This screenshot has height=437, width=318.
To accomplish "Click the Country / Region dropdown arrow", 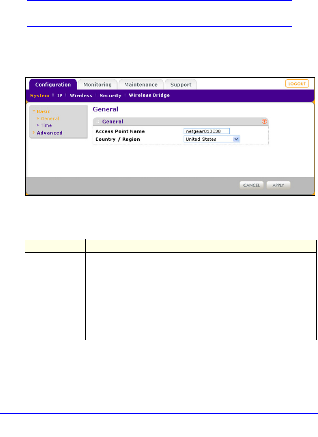I will pos(236,139).
